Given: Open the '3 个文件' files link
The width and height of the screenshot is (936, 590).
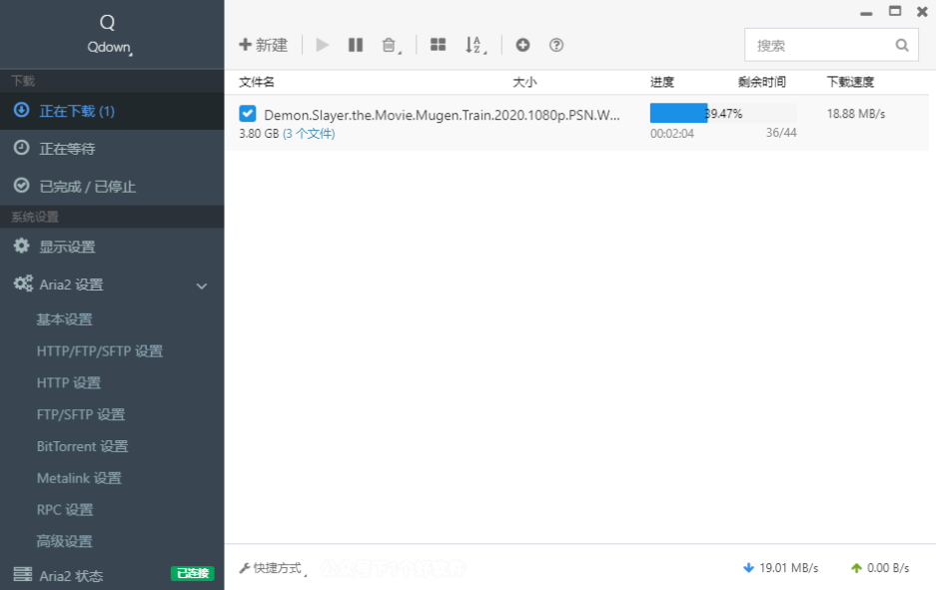Looking at the screenshot, I should [x=309, y=134].
